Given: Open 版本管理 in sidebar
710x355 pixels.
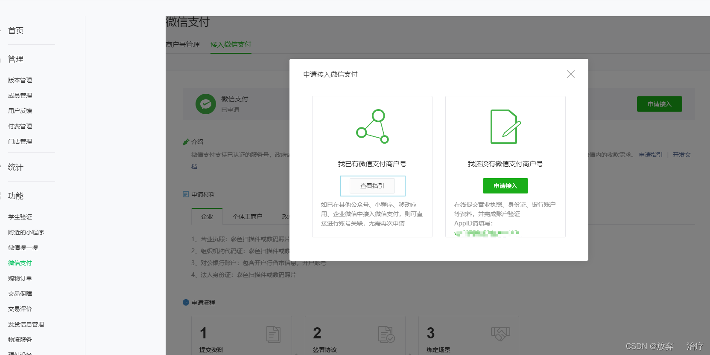Looking at the screenshot, I should pos(20,80).
